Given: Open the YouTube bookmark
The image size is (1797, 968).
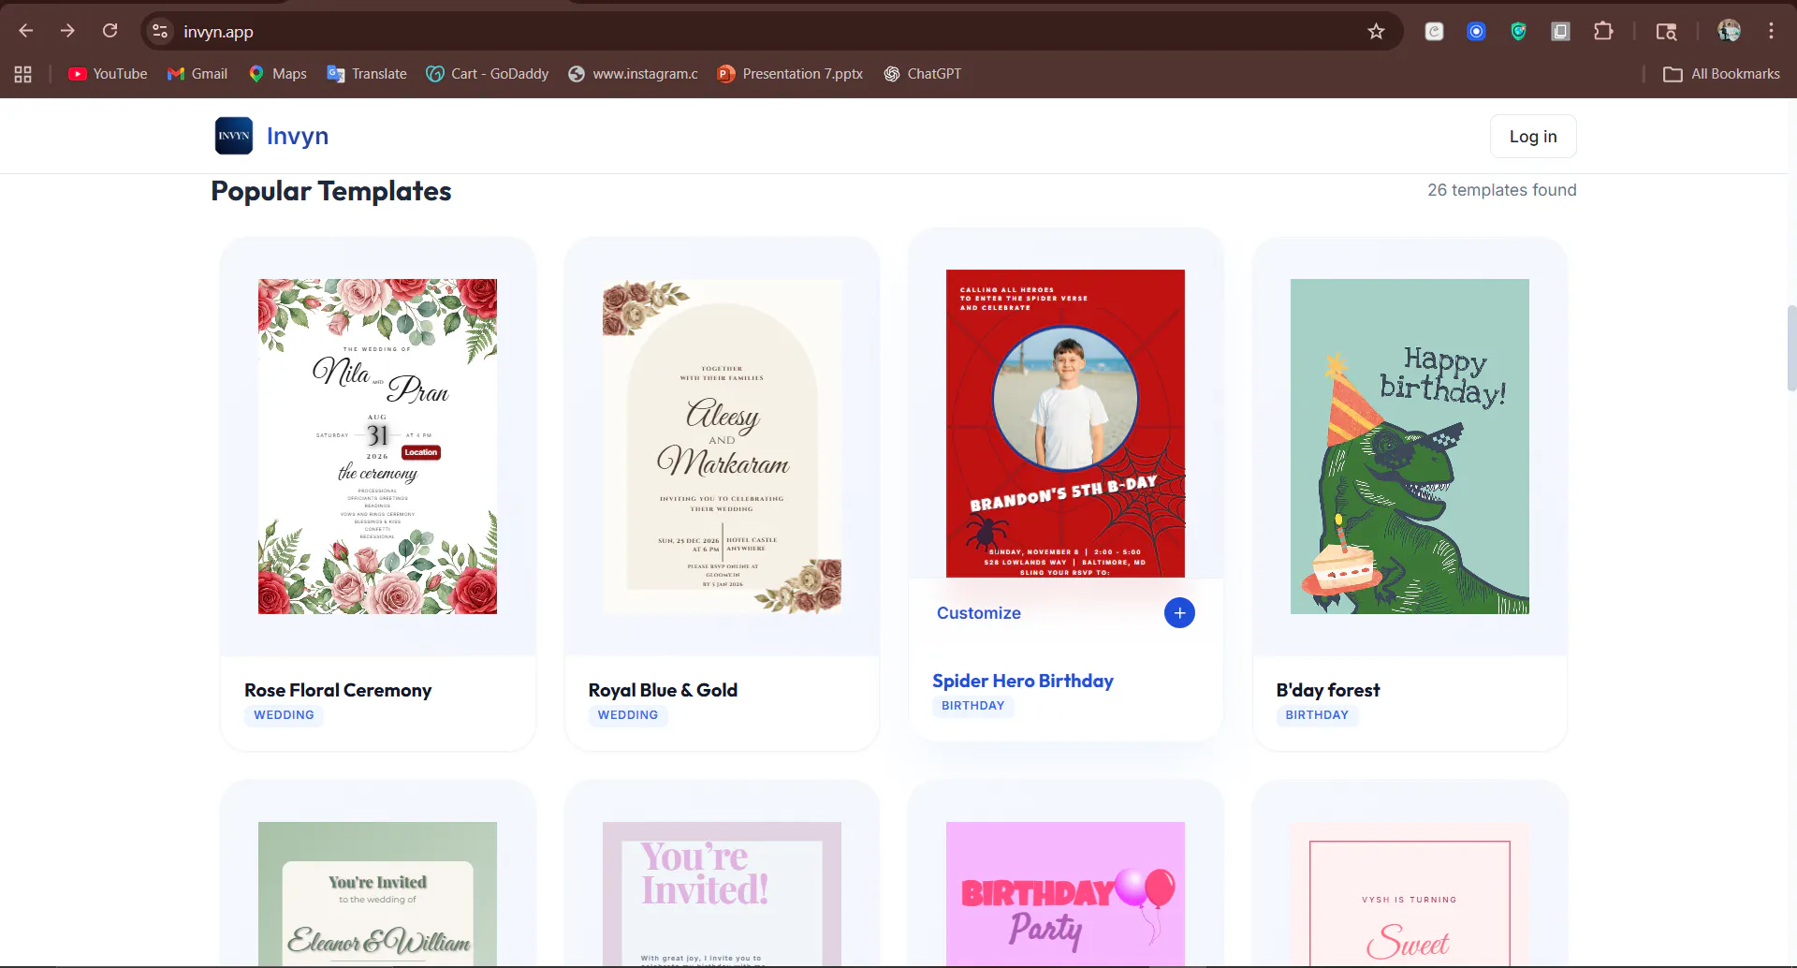Looking at the screenshot, I should (x=108, y=74).
